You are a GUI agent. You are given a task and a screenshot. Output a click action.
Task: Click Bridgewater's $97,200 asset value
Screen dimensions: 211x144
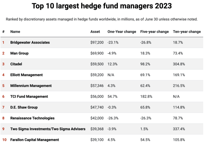pos(97,43)
